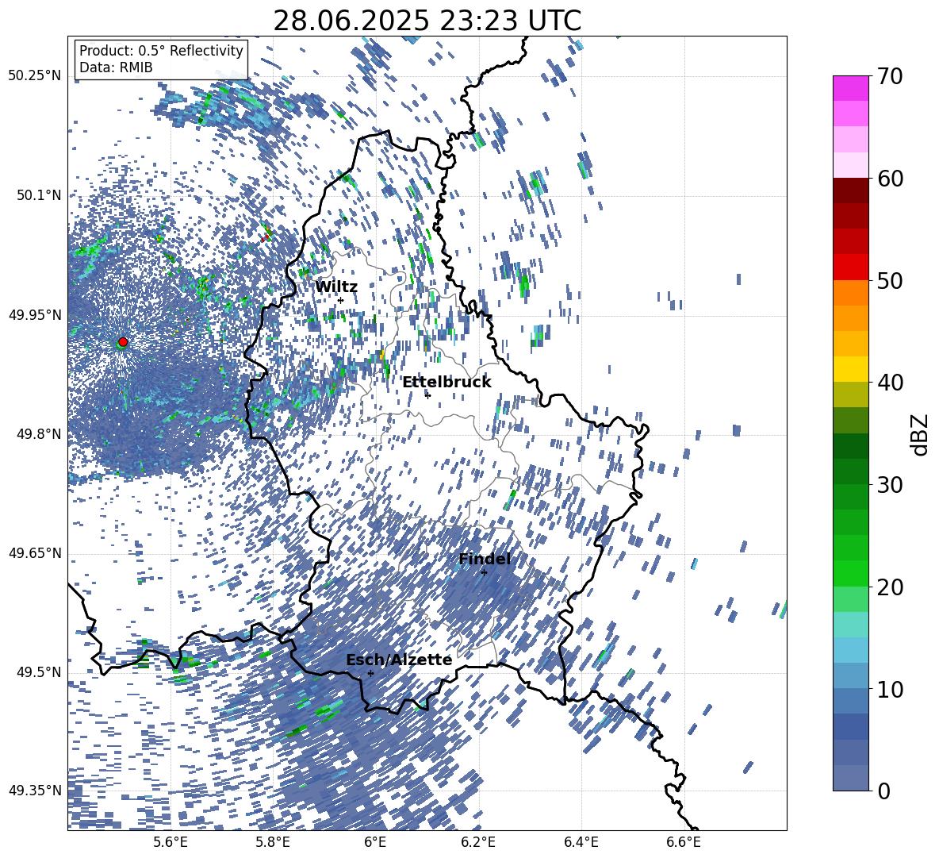Click the 50.1°N latitude label
The height and width of the screenshot is (858, 939).
point(38,195)
